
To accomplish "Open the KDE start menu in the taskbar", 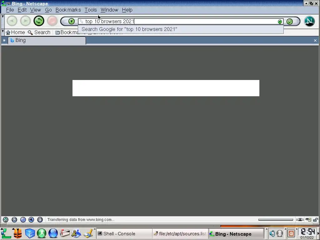I will (x=6, y=234).
